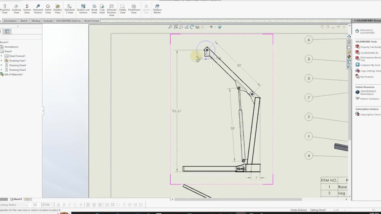381x214 pixels.
Task: Expand the Drawing View1 tree node
Action: click(x=2, y=60)
